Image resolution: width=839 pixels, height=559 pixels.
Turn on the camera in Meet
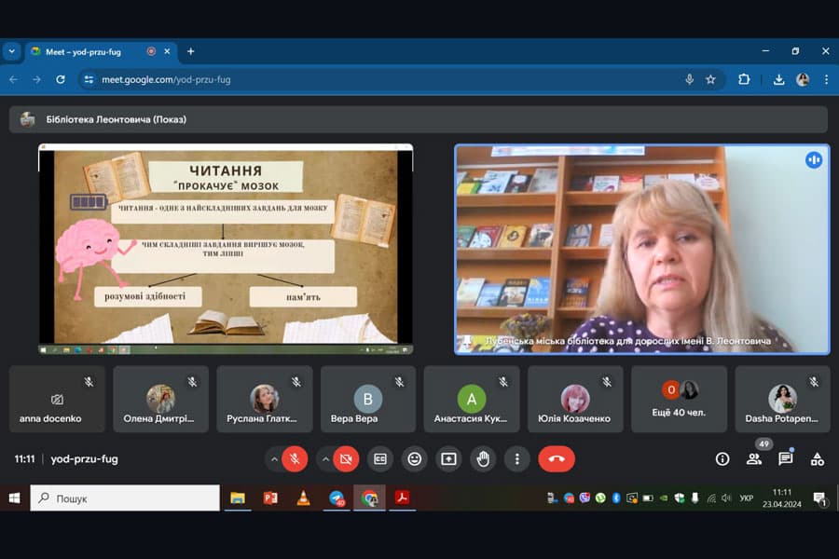tap(347, 458)
